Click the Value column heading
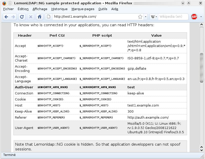 coord(156,35)
